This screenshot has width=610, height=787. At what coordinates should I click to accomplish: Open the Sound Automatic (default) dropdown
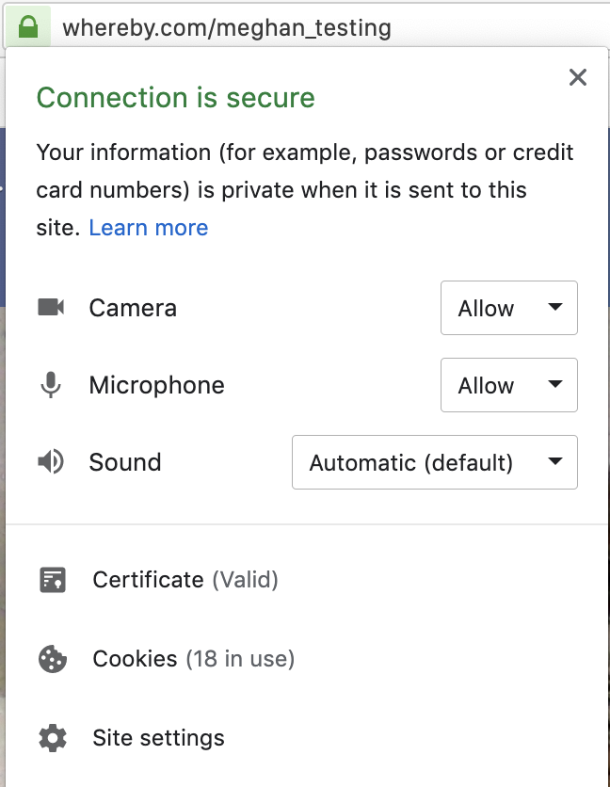point(435,462)
